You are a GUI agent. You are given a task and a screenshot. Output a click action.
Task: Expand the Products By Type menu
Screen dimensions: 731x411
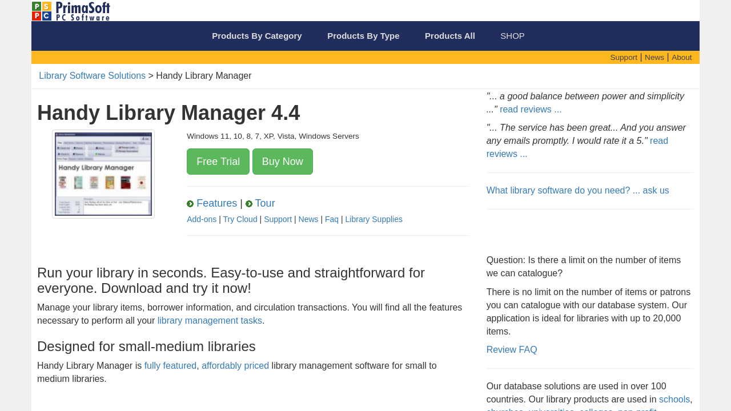363,36
